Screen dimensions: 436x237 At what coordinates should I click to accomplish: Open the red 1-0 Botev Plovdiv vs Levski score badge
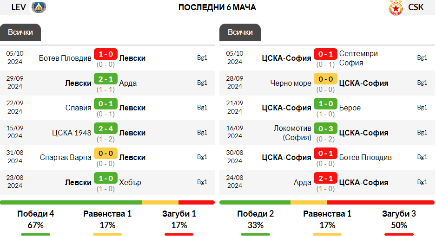click(x=106, y=54)
